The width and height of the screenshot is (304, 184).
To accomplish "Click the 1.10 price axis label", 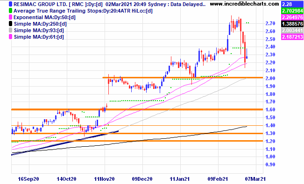I will (x=270, y=149).
